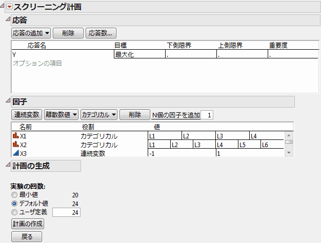Click the 応答名 column header
The height and width of the screenshot is (243, 321).
(x=37, y=45)
